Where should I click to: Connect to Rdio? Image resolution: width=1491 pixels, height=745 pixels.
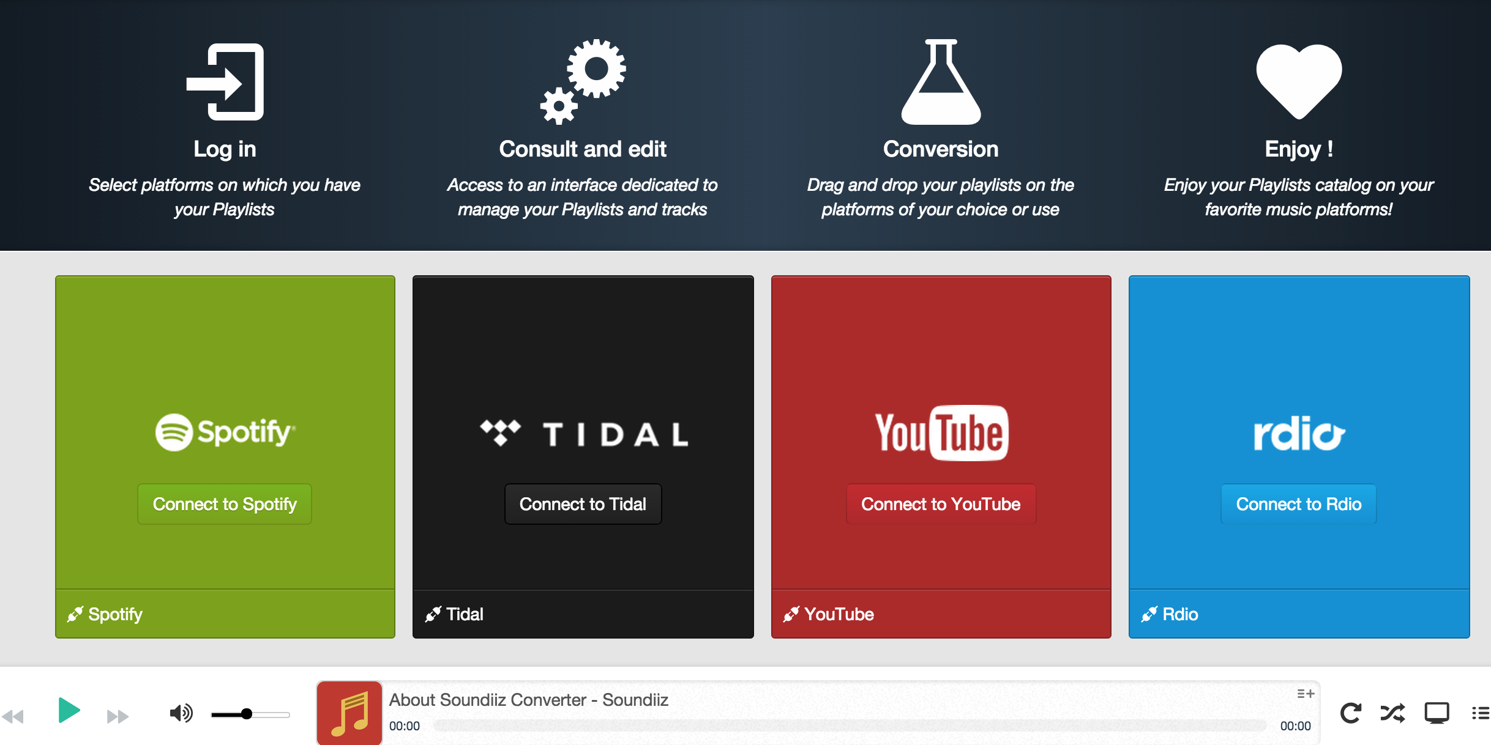coord(1299,504)
